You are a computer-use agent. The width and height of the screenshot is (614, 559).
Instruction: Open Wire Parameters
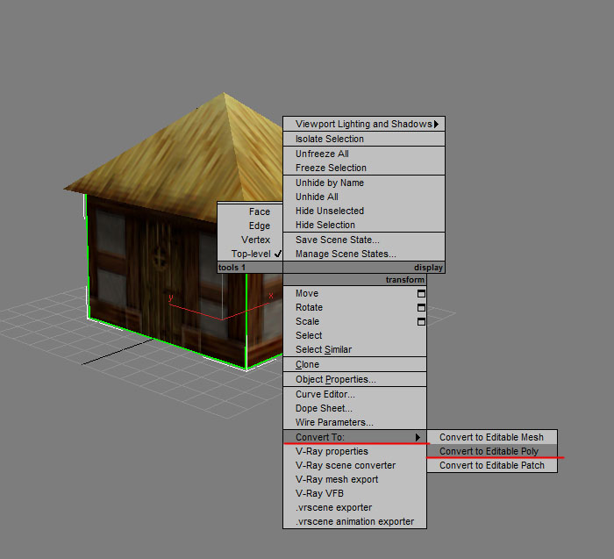tap(354, 422)
